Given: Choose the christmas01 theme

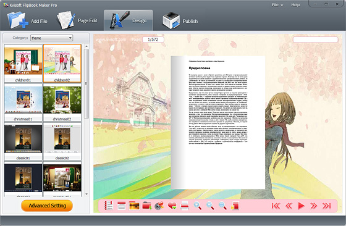Looking at the screenshot, I should point(23,103).
